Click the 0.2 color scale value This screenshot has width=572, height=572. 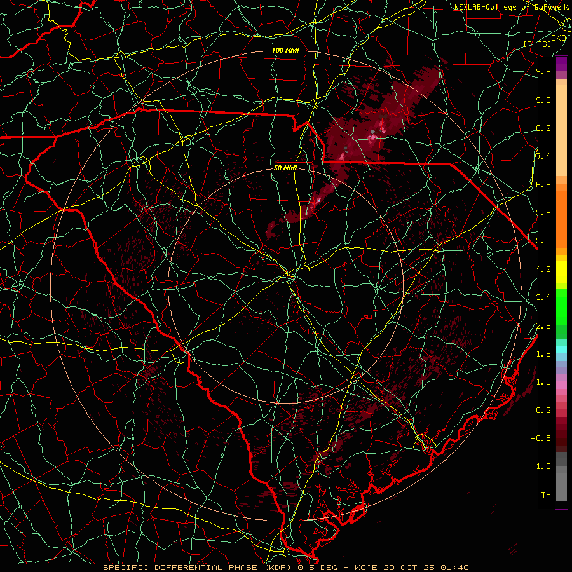543,411
